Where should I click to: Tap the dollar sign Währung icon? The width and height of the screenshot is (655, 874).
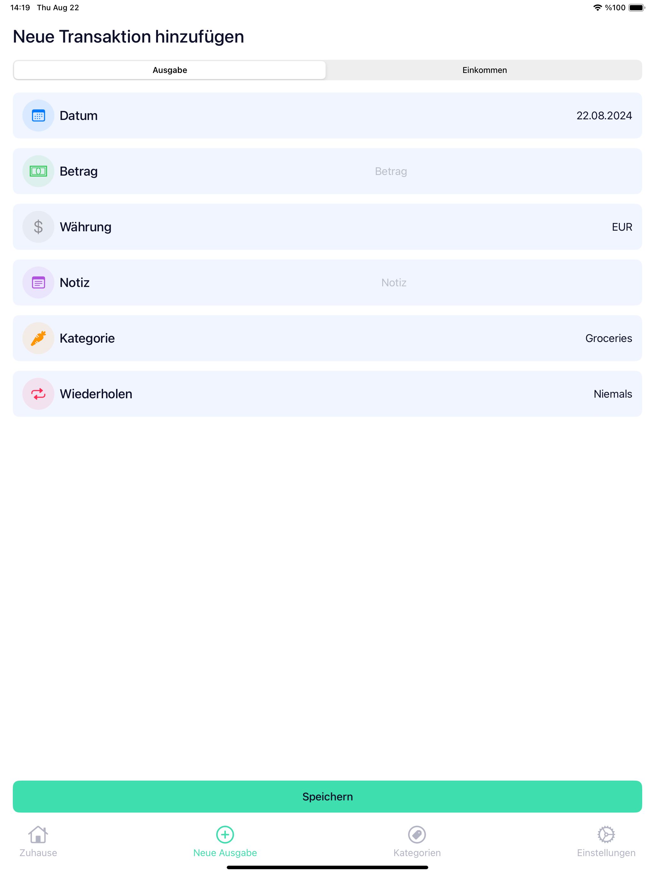(x=38, y=227)
